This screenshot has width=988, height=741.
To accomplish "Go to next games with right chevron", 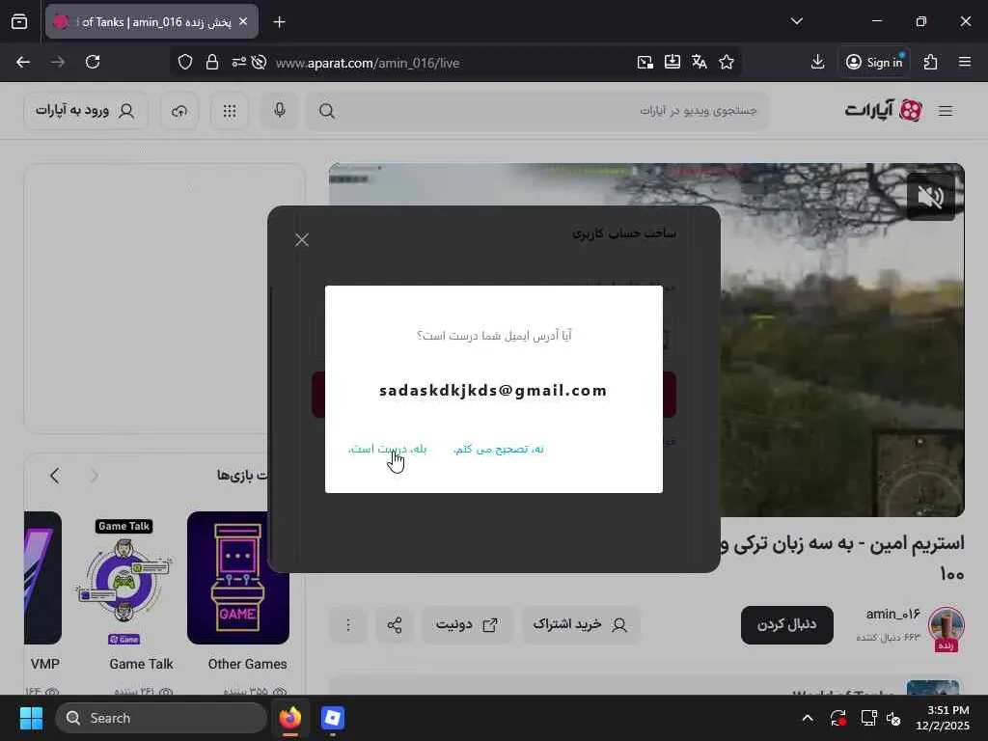I will point(95,476).
